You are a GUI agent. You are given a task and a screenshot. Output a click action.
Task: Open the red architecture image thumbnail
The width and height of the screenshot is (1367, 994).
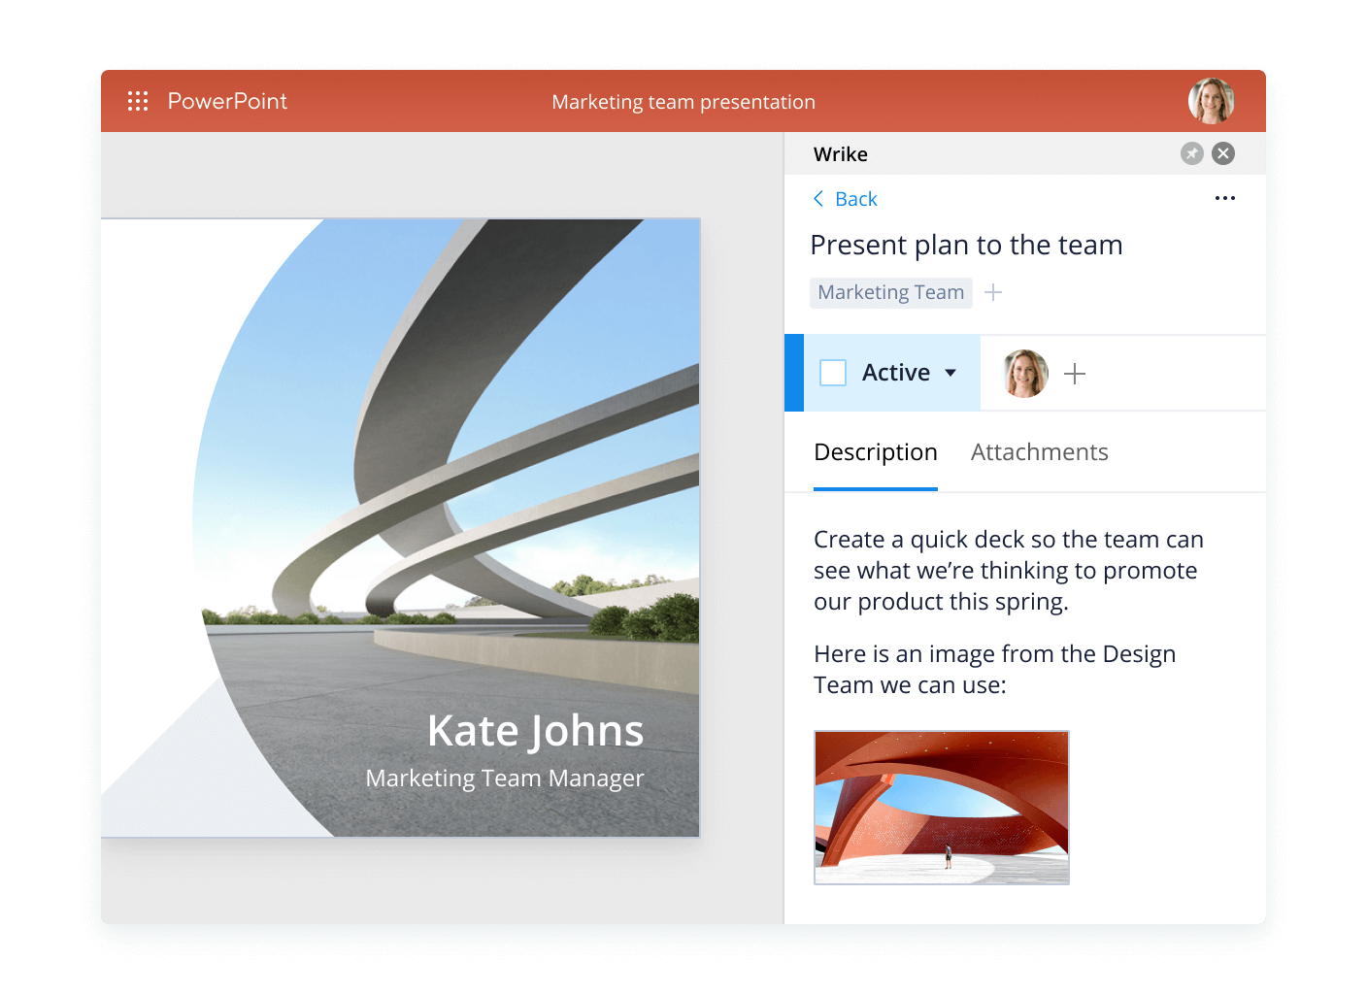(941, 807)
